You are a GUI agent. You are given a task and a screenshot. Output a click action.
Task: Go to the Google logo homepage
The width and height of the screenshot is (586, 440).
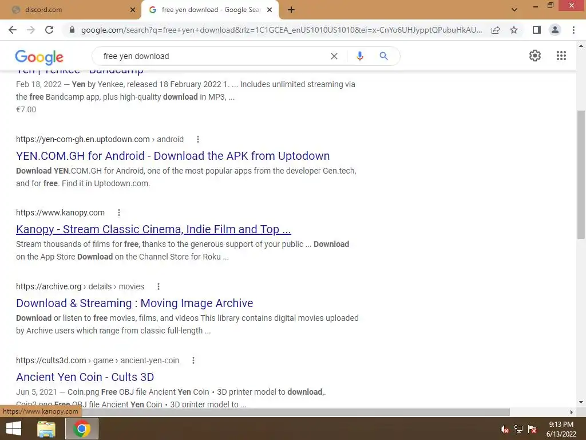click(x=39, y=57)
